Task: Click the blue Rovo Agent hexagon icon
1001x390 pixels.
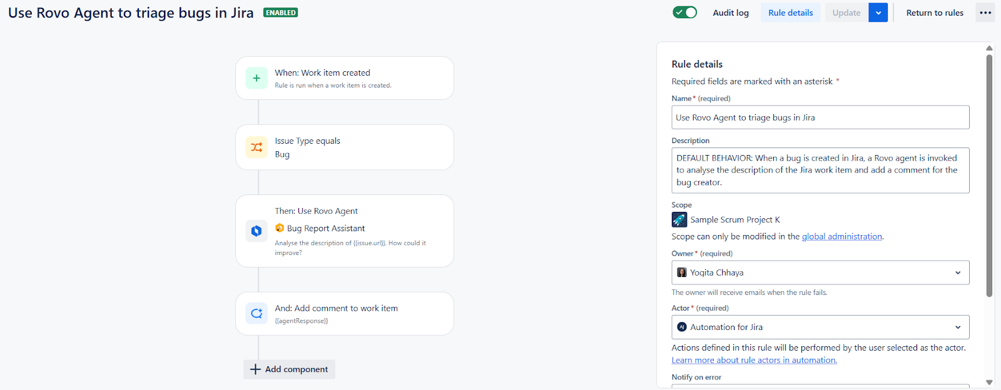Action: coord(257,231)
